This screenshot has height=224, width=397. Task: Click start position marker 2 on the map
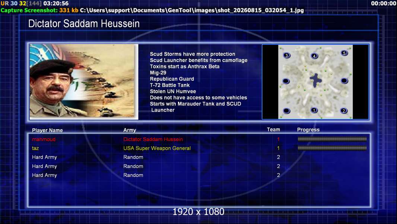click(344, 111)
